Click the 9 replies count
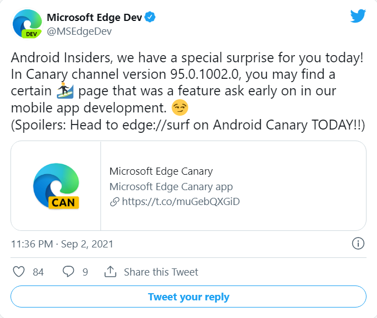 [85, 272]
